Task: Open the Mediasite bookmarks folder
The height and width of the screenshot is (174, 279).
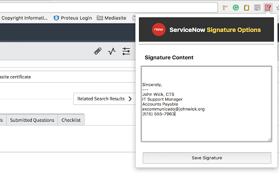Action: (x=112, y=18)
